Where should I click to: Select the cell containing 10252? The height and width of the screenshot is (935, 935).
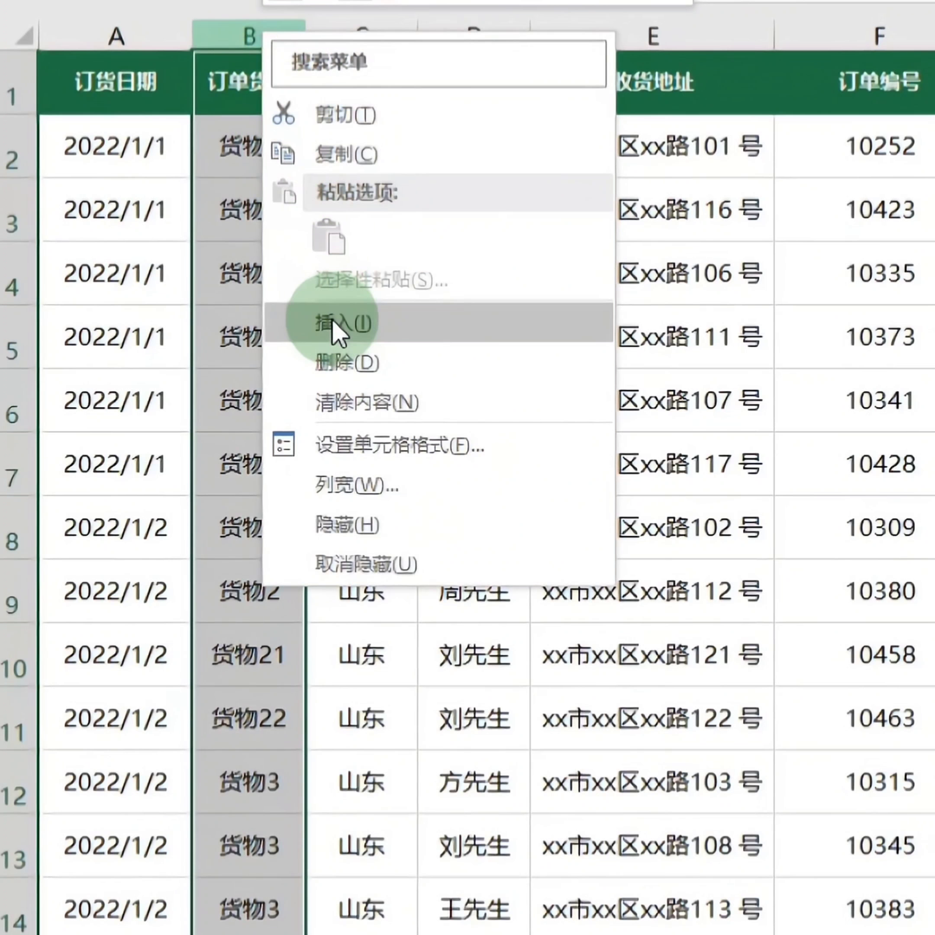(881, 146)
